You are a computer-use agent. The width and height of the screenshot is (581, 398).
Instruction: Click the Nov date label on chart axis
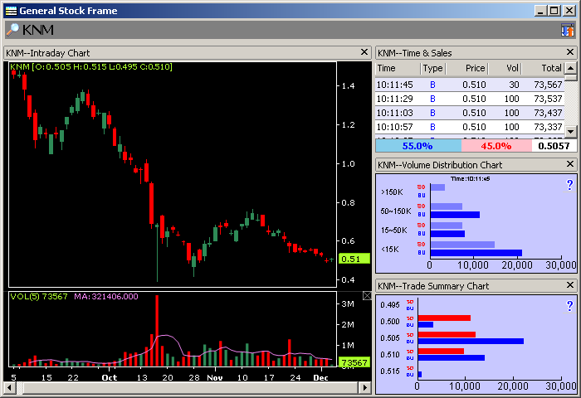[x=215, y=377]
